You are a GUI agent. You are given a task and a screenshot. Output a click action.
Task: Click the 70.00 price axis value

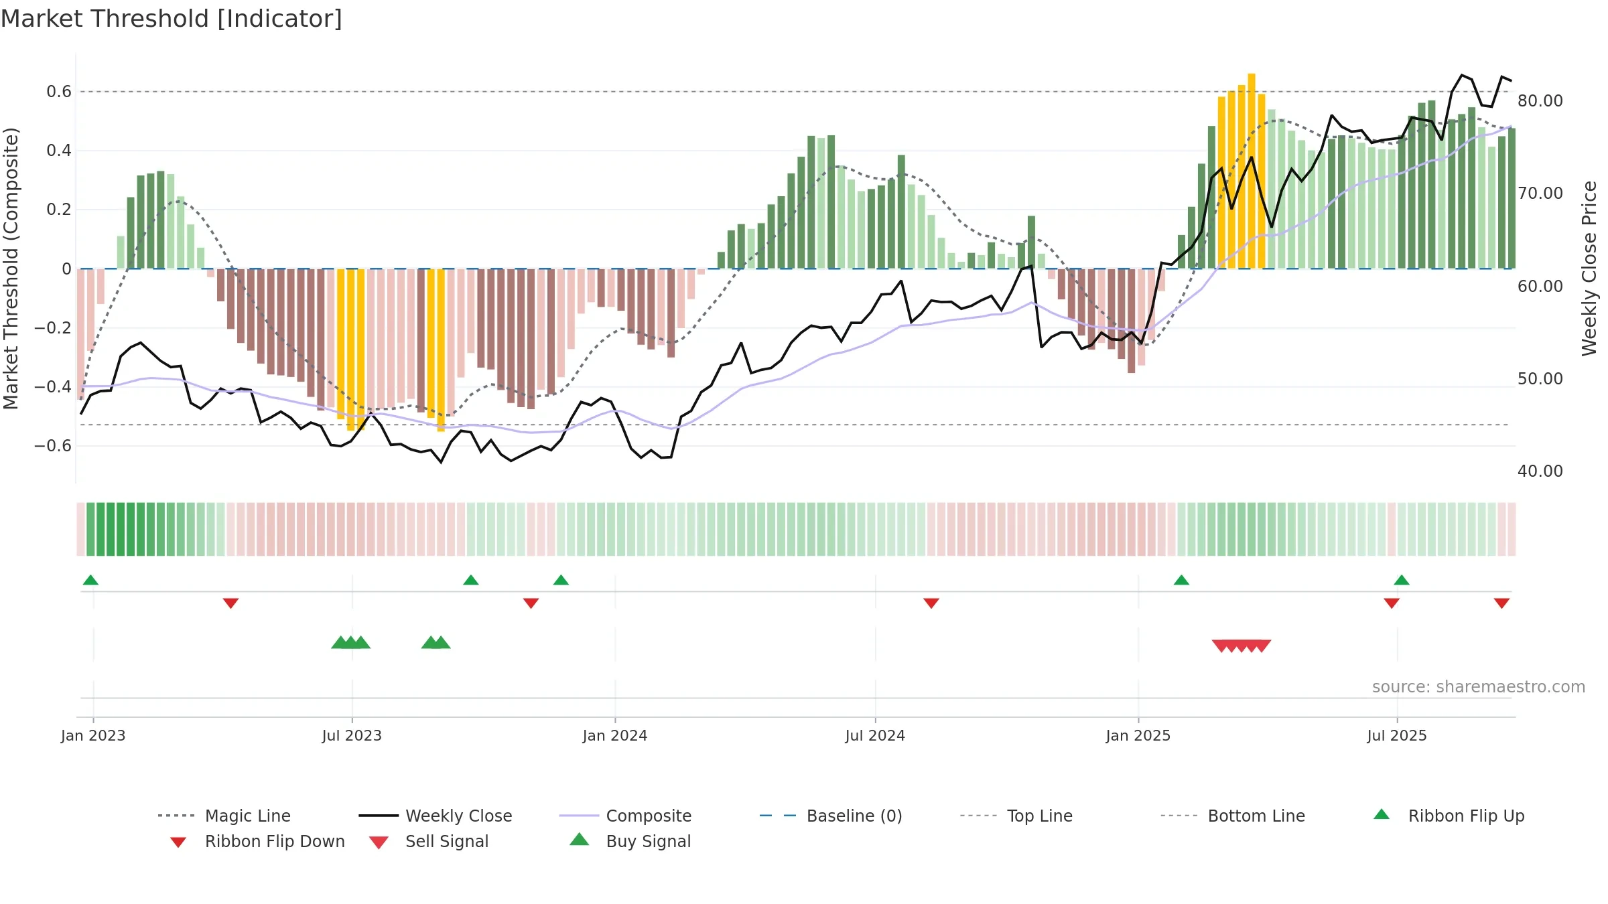tap(1540, 193)
